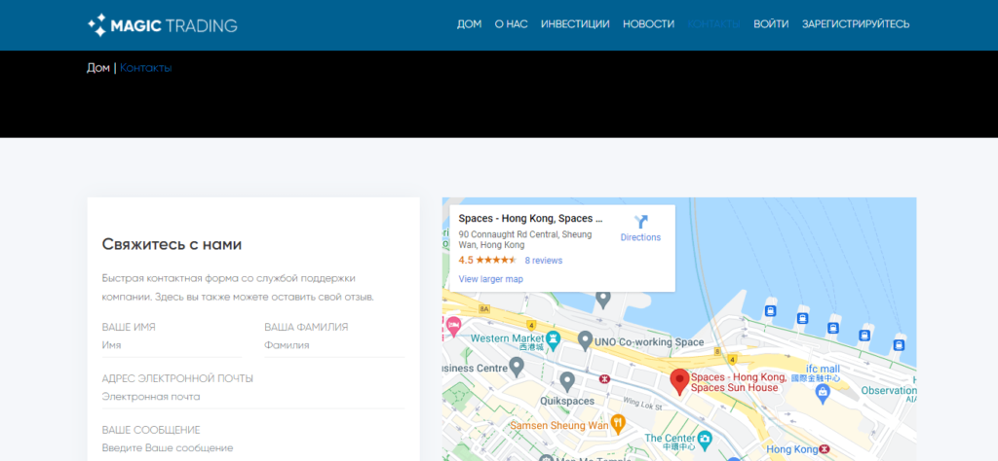The width and height of the screenshot is (998, 461).
Task: Open the НОВОСТИ page
Action: (x=648, y=24)
